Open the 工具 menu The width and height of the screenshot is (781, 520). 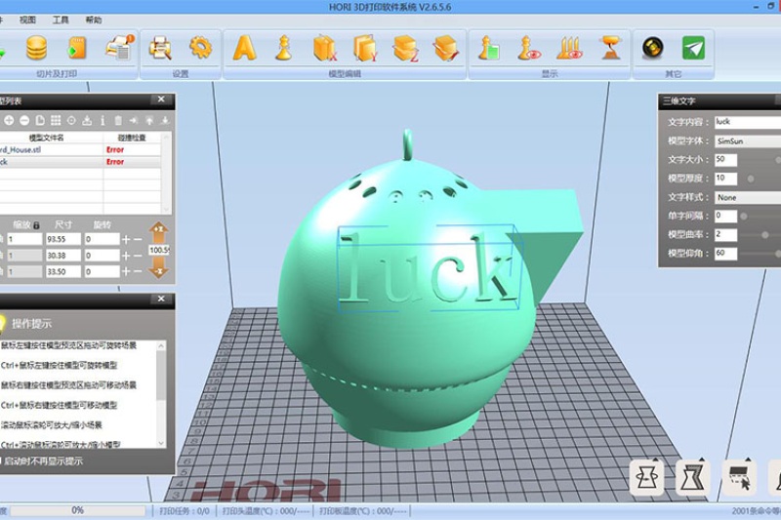pyautogui.click(x=61, y=20)
